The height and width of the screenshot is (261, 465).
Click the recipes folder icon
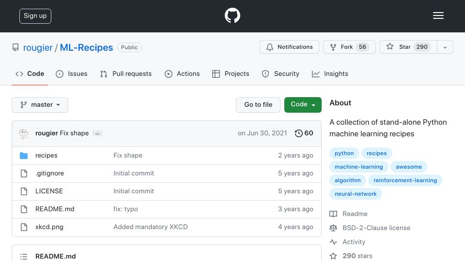click(x=24, y=156)
